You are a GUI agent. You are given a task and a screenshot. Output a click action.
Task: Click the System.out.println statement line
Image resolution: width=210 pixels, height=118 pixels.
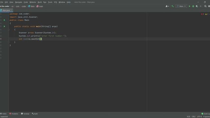pos(43,36)
